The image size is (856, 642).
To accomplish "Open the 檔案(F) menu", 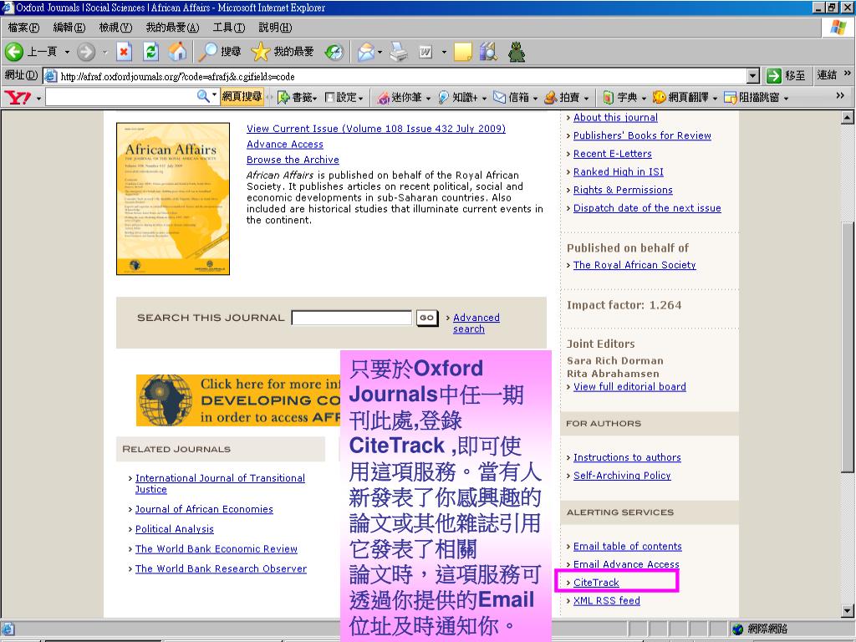I will tap(23, 28).
